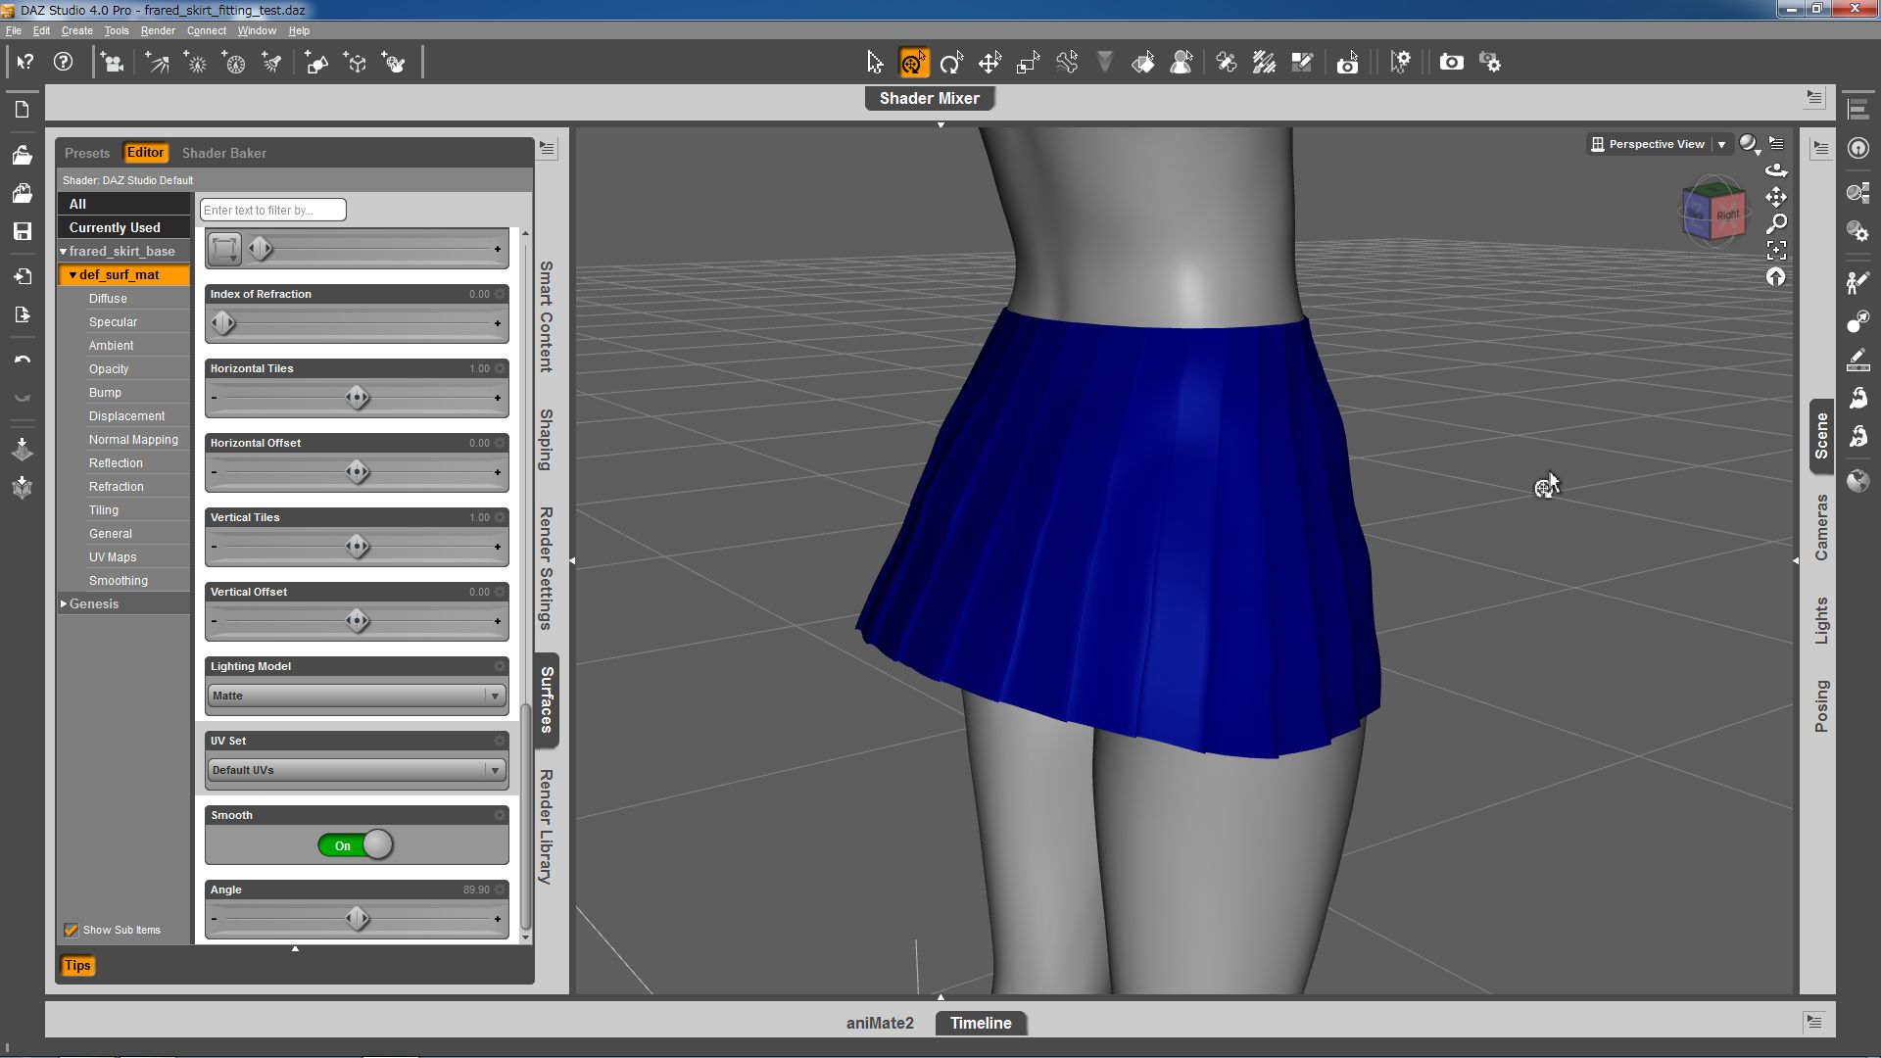Uncheck Show Sub Items checkbox
This screenshot has height=1058, width=1881.
(71, 930)
